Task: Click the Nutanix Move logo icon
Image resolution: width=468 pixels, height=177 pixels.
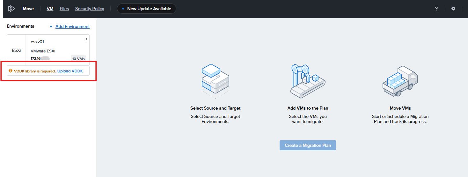Action: [x=11, y=9]
